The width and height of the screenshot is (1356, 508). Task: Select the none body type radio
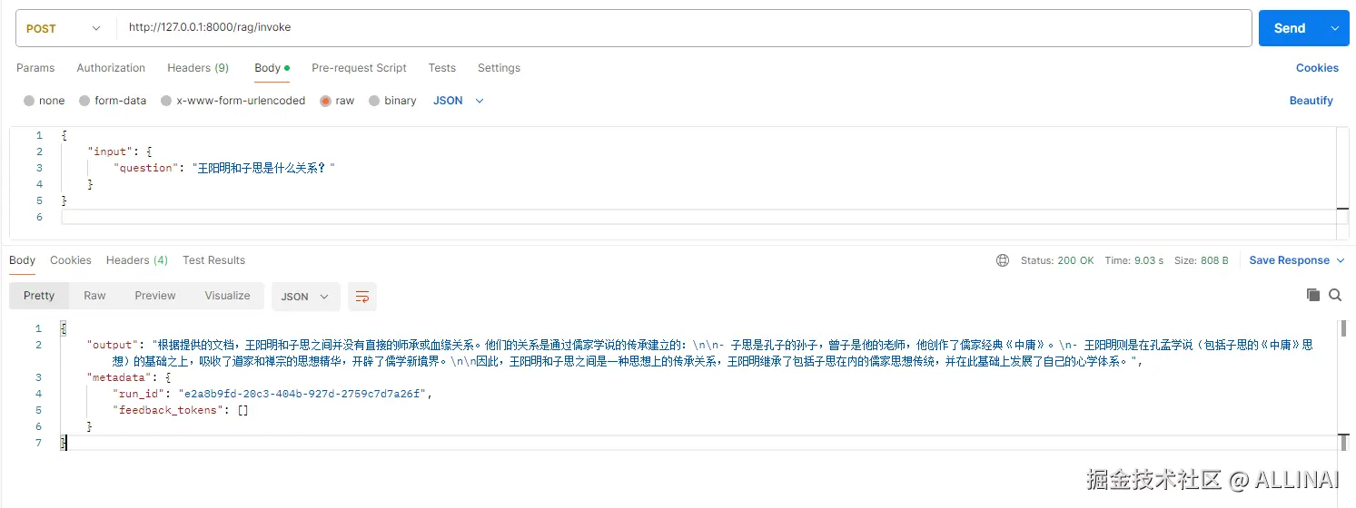29,101
